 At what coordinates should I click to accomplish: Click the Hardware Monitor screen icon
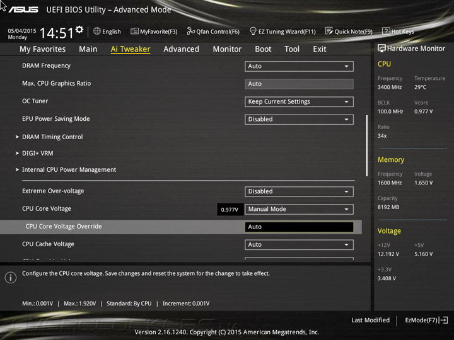tap(381, 48)
